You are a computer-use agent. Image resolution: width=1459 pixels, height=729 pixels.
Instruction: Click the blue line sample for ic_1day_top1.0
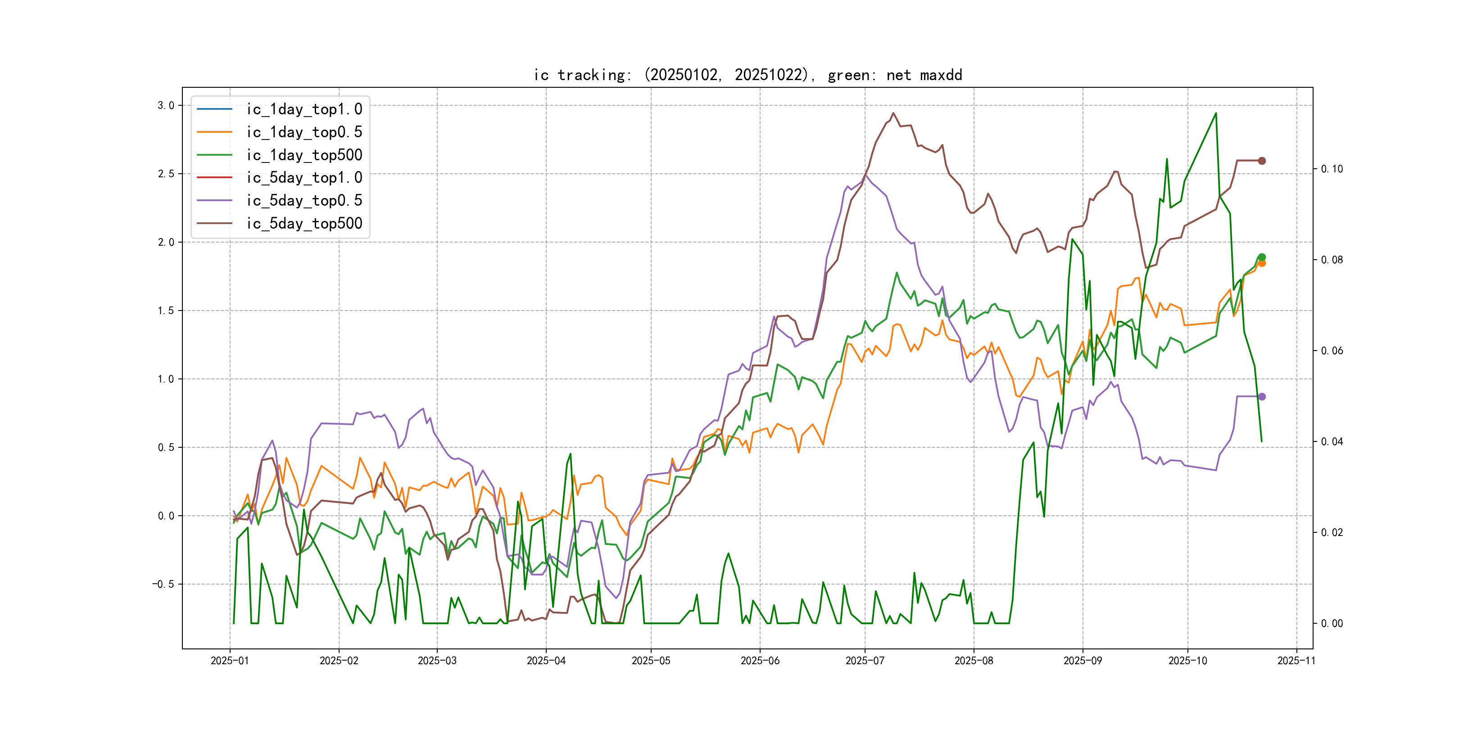[214, 108]
